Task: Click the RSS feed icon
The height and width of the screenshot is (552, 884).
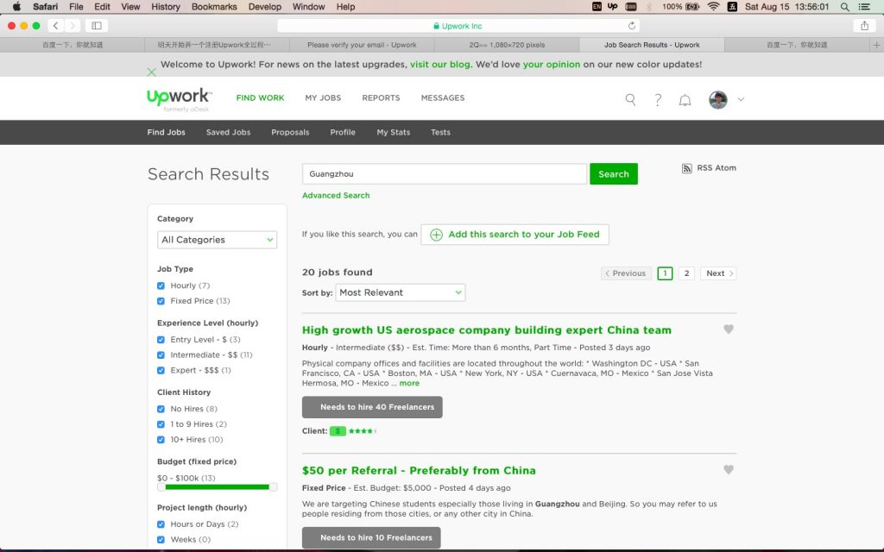Action: pyautogui.click(x=686, y=168)
